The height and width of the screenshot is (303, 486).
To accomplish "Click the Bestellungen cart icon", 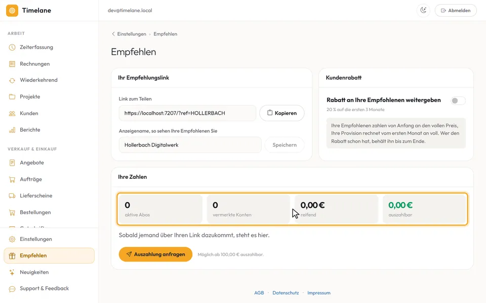I will (x=12, y=213).
